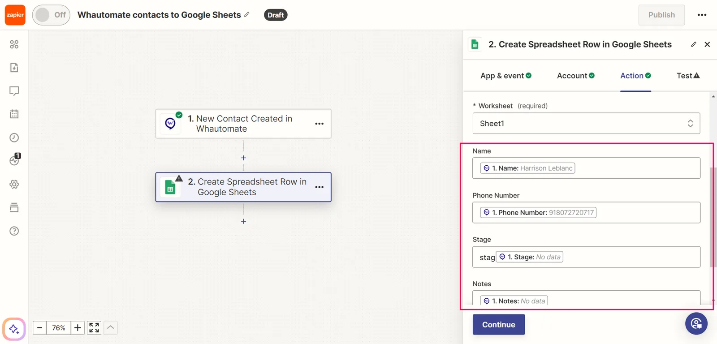Close the step editor panel

707,44
